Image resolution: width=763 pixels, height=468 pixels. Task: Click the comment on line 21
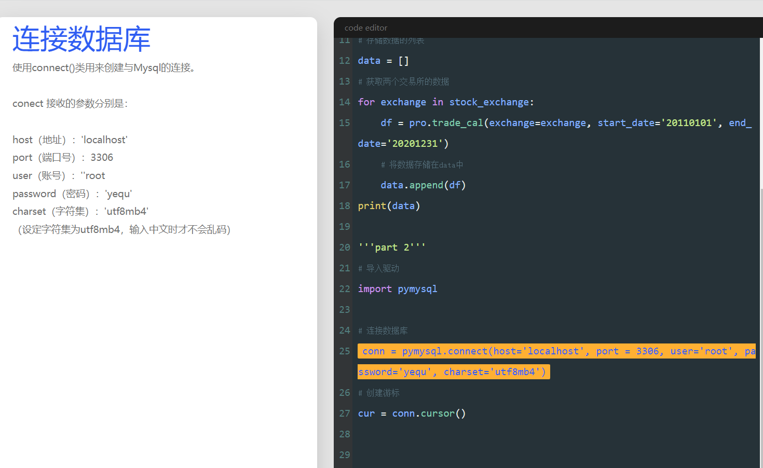point(378,268)
